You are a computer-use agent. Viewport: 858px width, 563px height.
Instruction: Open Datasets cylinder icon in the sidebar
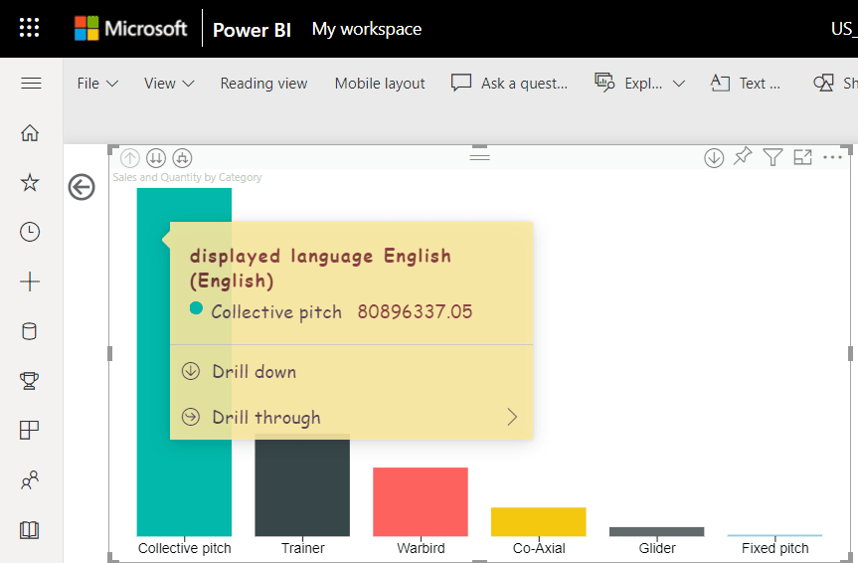point(30,331)
